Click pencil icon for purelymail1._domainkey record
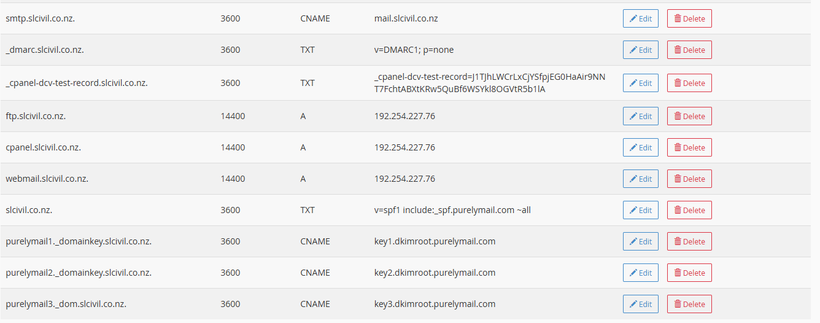The width and height of the screenshot is (820, 323). point(633,241)
